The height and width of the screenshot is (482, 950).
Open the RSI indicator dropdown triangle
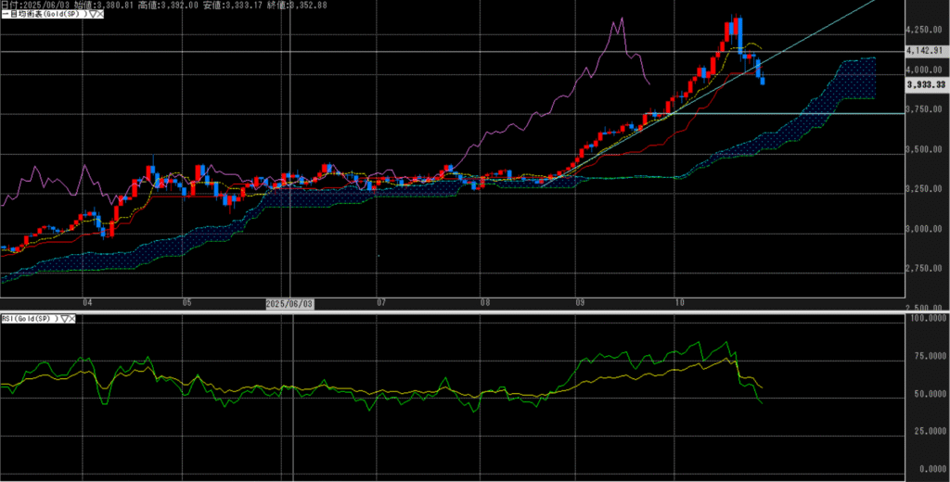[65, 318]
